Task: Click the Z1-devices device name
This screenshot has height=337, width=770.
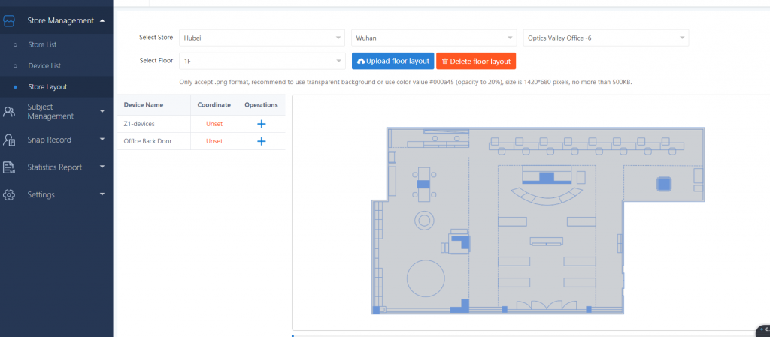Action: point(139,124)
